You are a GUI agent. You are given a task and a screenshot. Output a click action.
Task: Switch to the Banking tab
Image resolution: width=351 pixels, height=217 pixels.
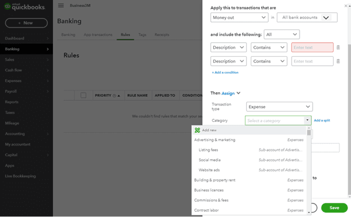pyautogui.click(x=68, y=35)
